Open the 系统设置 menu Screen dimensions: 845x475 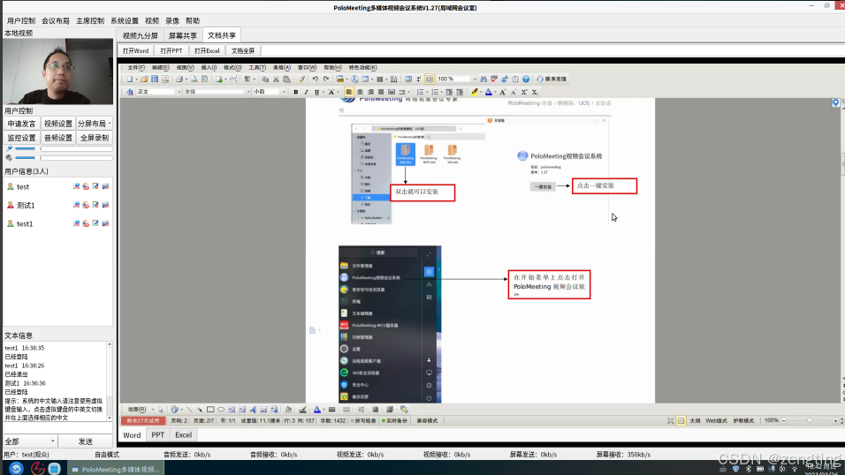click(125, 20)
